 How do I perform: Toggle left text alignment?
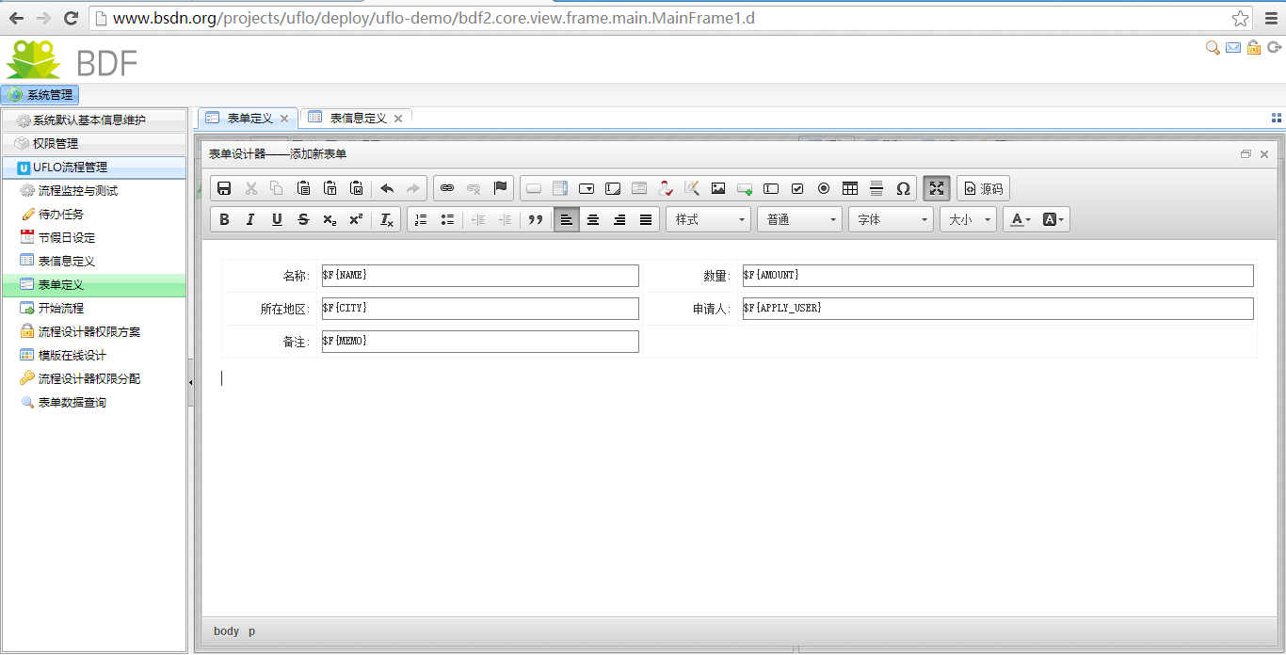point(566,219)
